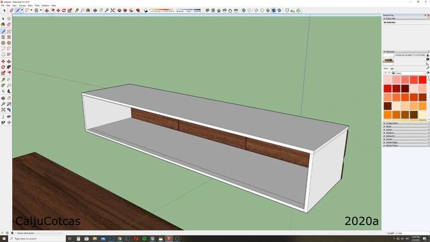Viewport: 430px width, 242px height.
Task: Set the Default material icon in Materials
Action: click(x=427, y=63)
